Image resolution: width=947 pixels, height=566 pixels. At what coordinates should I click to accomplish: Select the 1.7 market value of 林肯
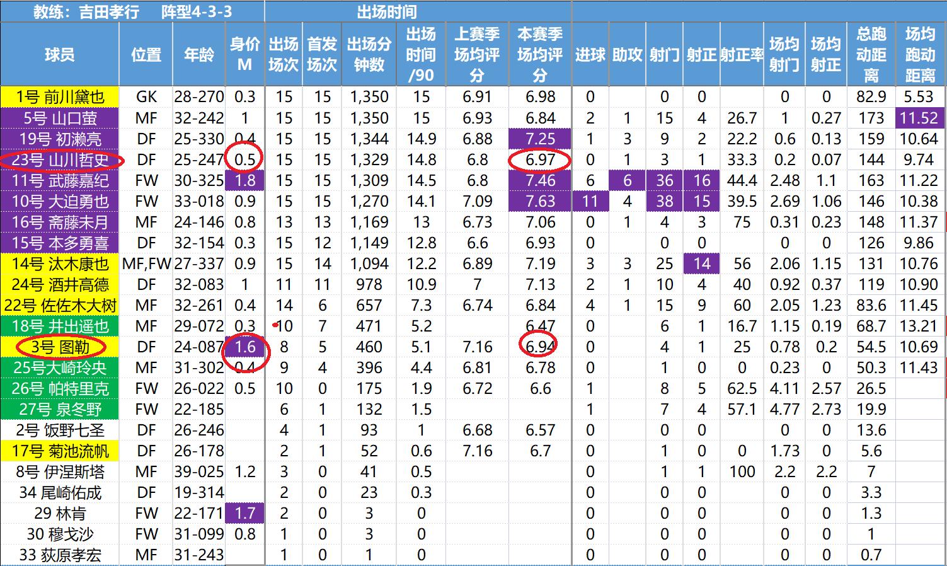pos(245,513)
